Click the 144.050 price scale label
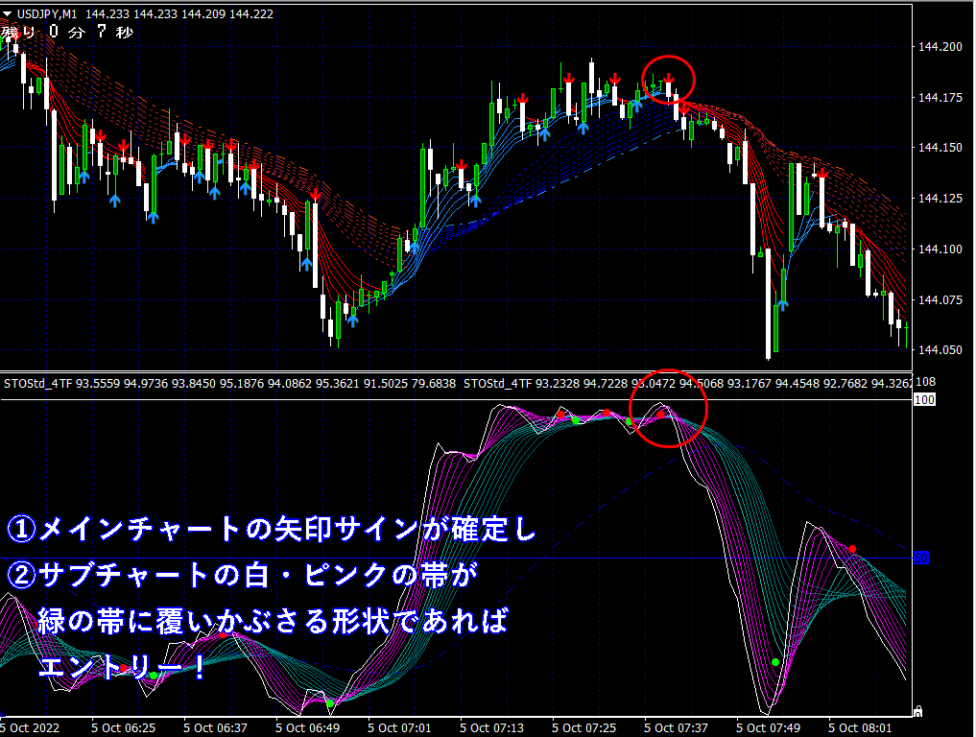The width and height of the screenshot is (976, 737). point(940,350)
